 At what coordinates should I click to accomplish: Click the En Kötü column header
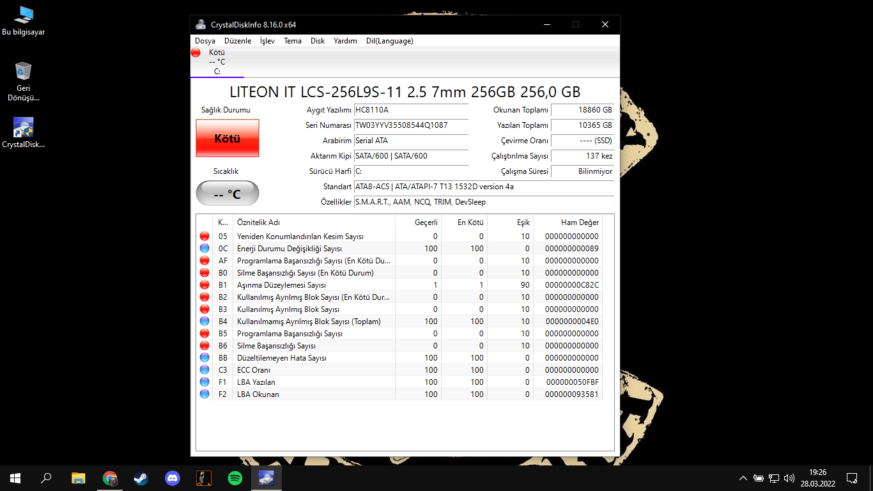click(464, 222)
